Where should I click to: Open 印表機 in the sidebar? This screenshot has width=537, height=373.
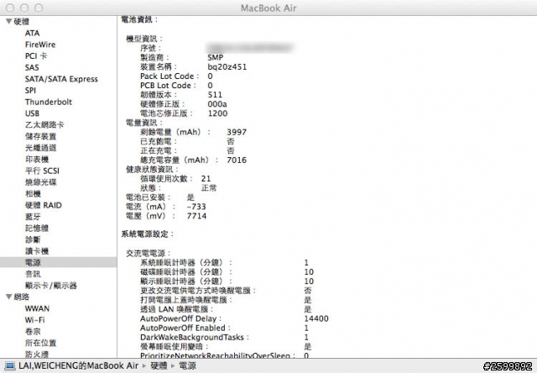(37, 160)
